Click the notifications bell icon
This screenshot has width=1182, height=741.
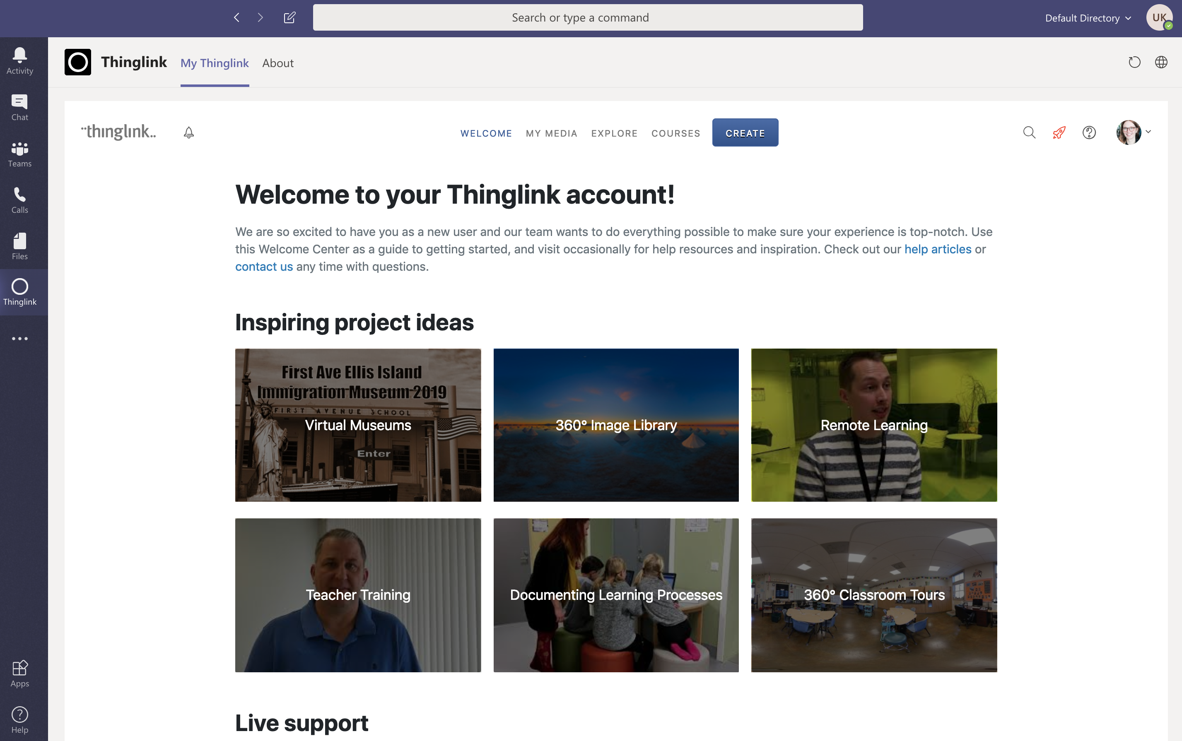[x=189, y=132]
